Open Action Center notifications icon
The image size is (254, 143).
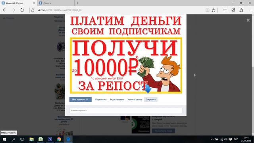pyautogui.click(x=230, y=139)
